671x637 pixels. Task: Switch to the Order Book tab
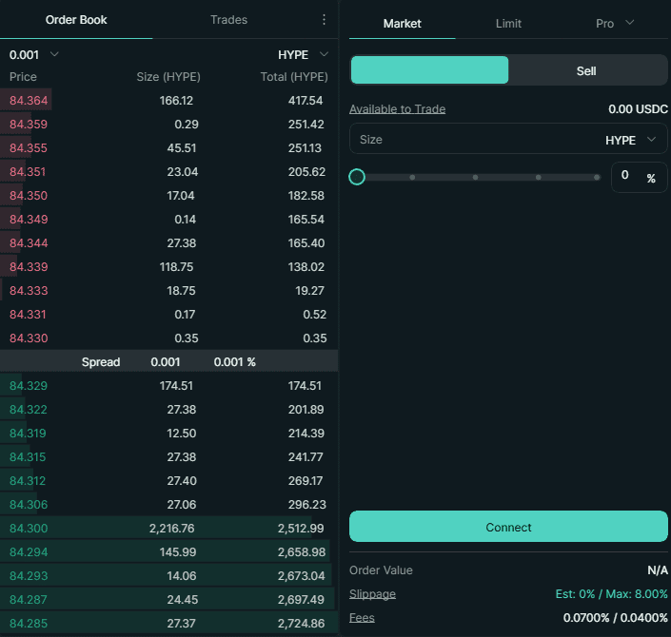coord(76,20)
